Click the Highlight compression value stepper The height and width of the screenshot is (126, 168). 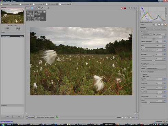(x=163, y=41)
